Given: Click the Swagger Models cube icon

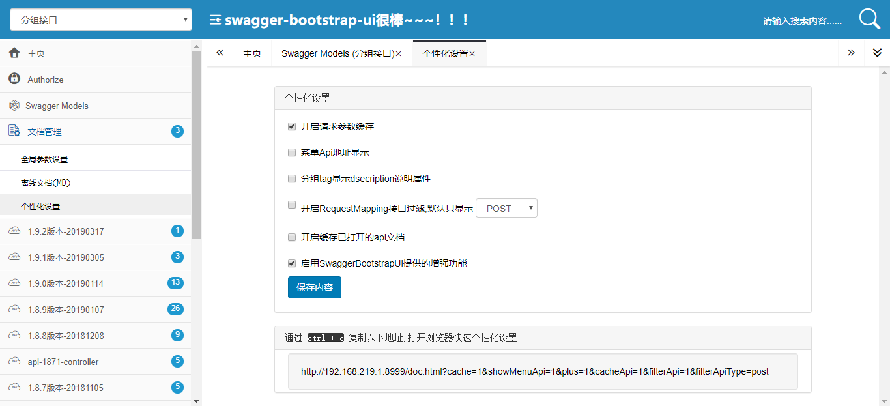Looking at the screenshot, I should [14, 106].
